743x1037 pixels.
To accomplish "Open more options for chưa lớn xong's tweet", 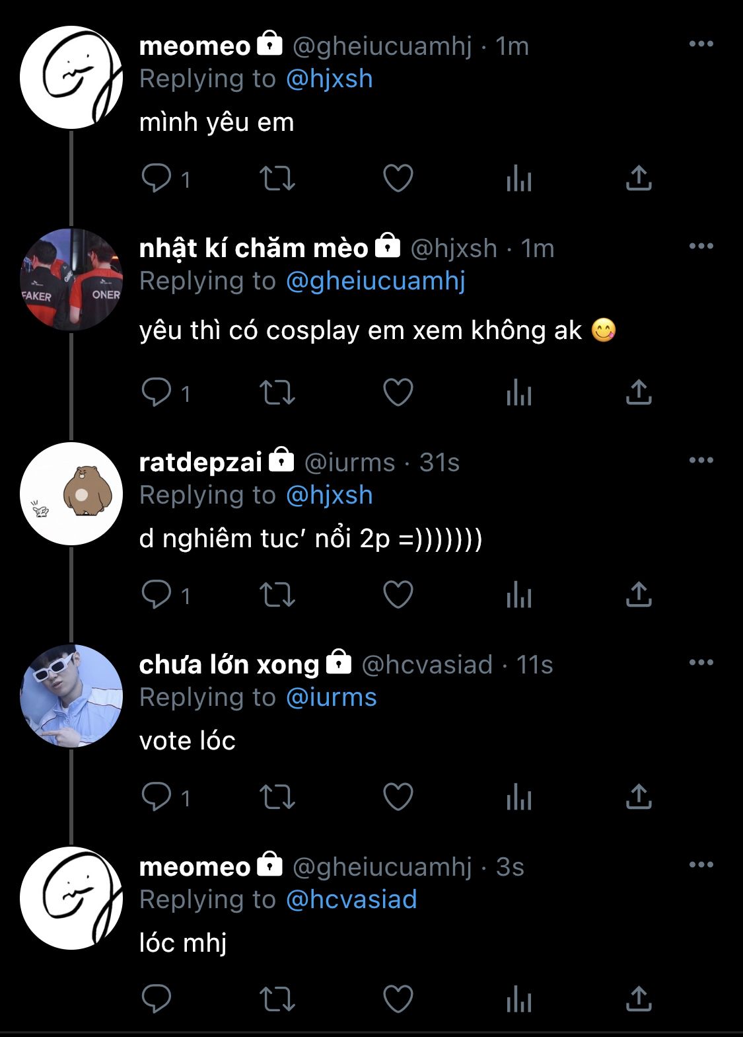I will tap(701, 663).
